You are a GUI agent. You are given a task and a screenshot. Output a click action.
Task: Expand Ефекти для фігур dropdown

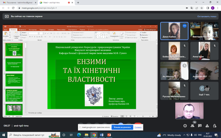pos(131,38)
